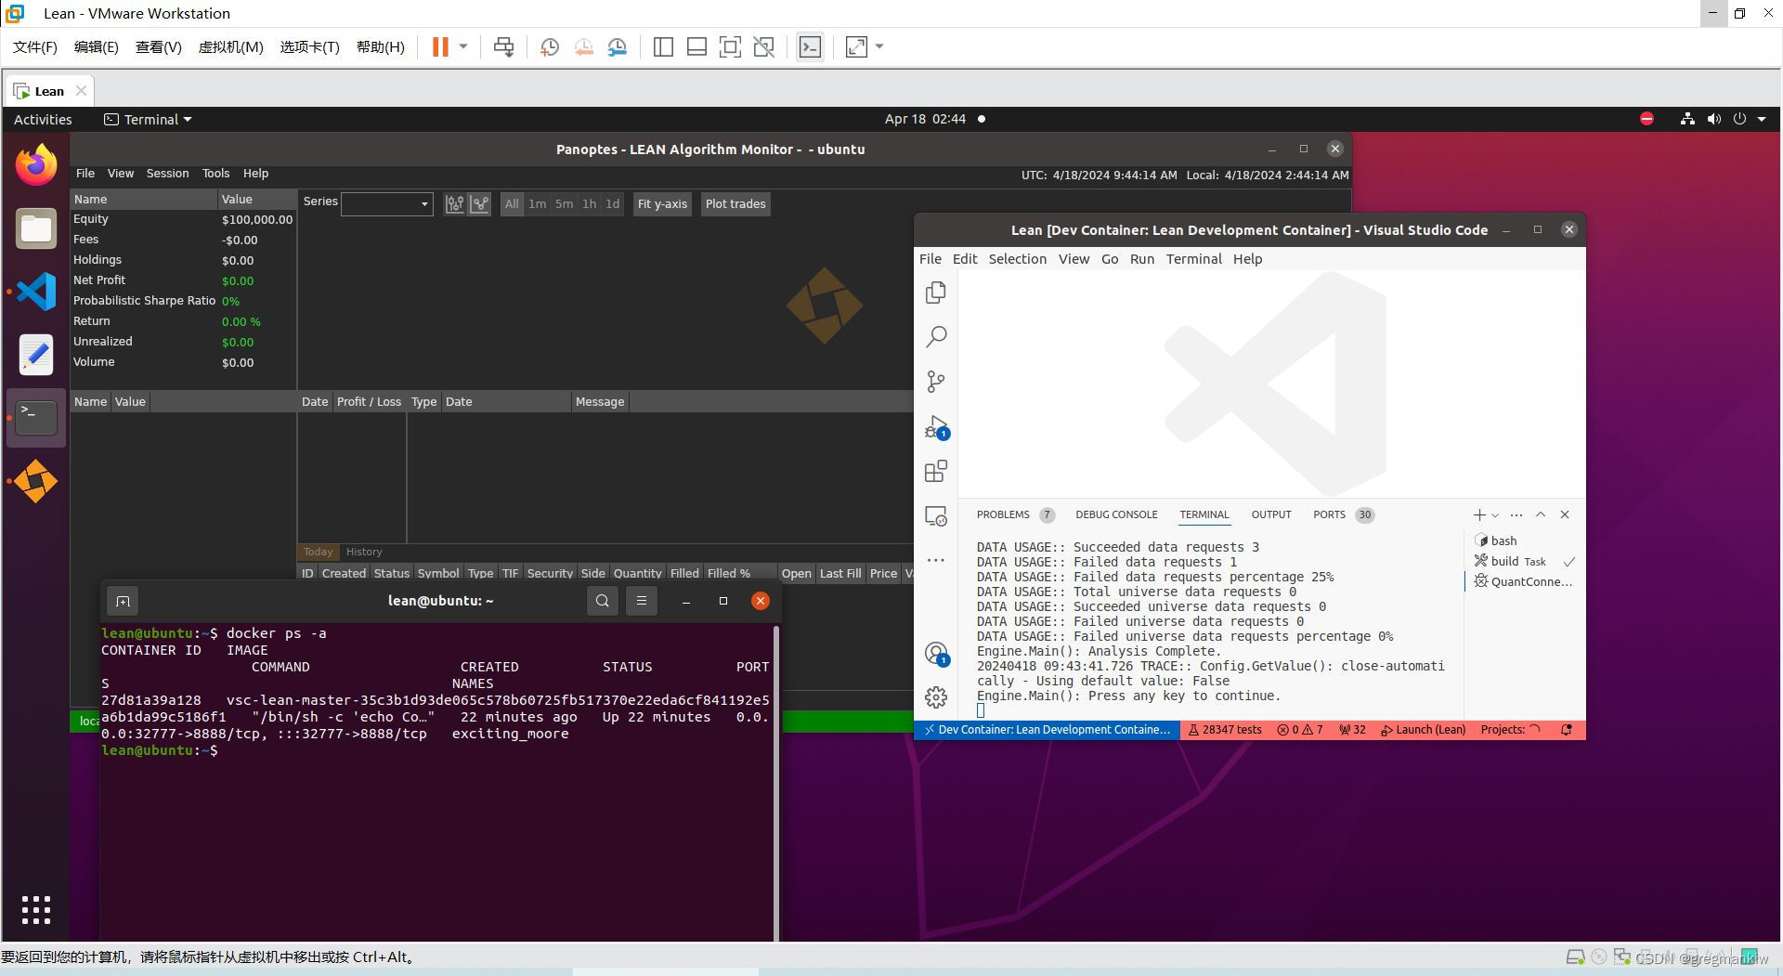1783x976 pixels.
Task: Open VS Code Source Control icon
Action: pyautogui.click(x=936, y=381)
